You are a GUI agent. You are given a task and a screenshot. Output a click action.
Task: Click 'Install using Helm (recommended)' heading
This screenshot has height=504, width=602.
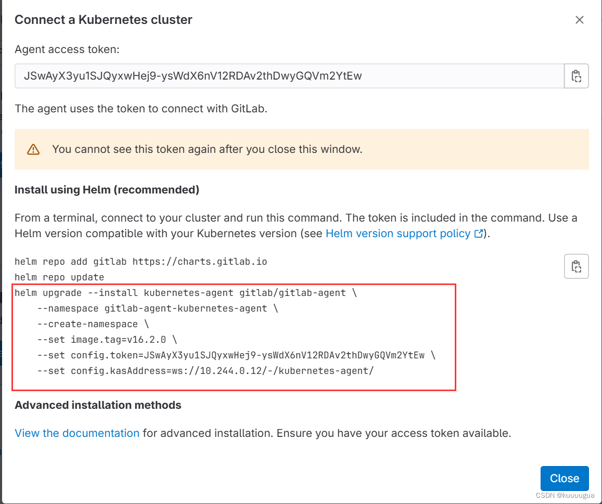pos(107,190)
